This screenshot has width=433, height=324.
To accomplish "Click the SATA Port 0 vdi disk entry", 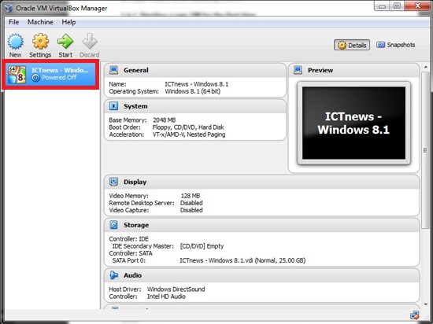I will coord(242,260).
